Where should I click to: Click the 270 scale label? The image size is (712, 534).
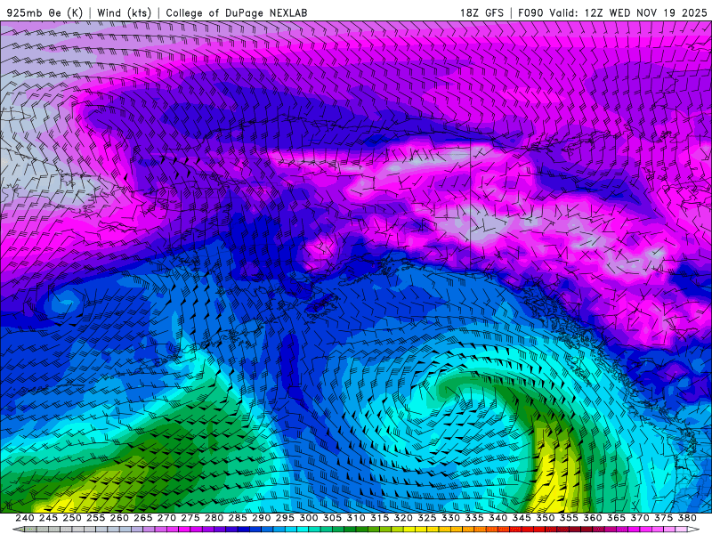pyautogui.click(x=166, y=518)
